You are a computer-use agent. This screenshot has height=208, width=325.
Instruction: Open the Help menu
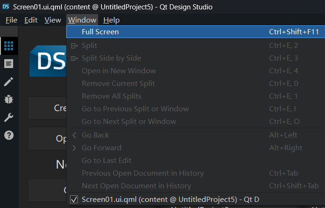111,20
